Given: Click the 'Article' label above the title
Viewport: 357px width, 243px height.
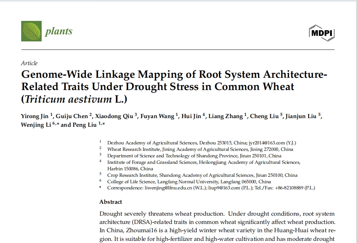Looking at the screenshot, I should pos(29,63).
